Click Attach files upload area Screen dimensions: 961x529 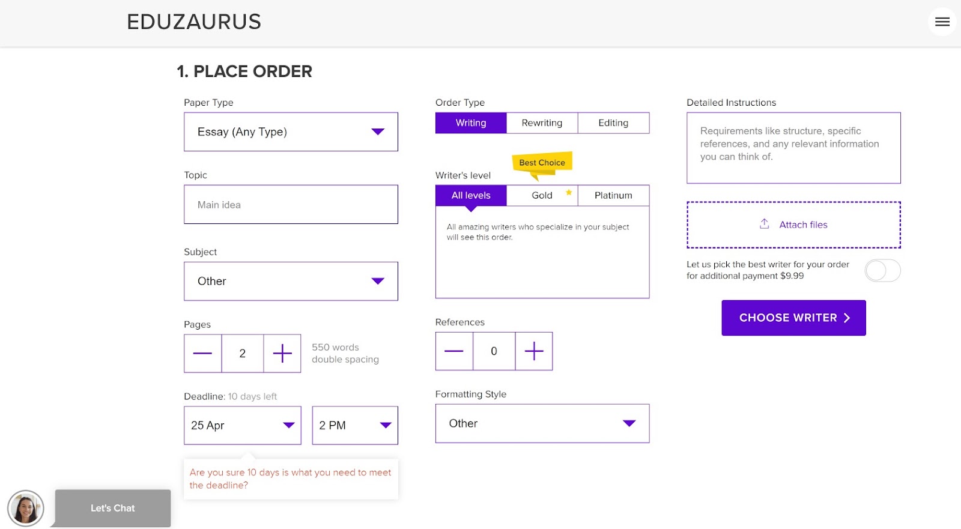(x=793, y=225)
